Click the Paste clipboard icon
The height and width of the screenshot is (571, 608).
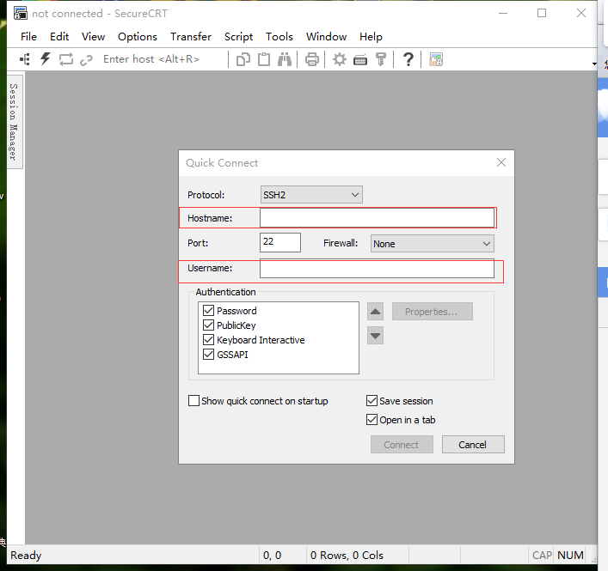264,59
